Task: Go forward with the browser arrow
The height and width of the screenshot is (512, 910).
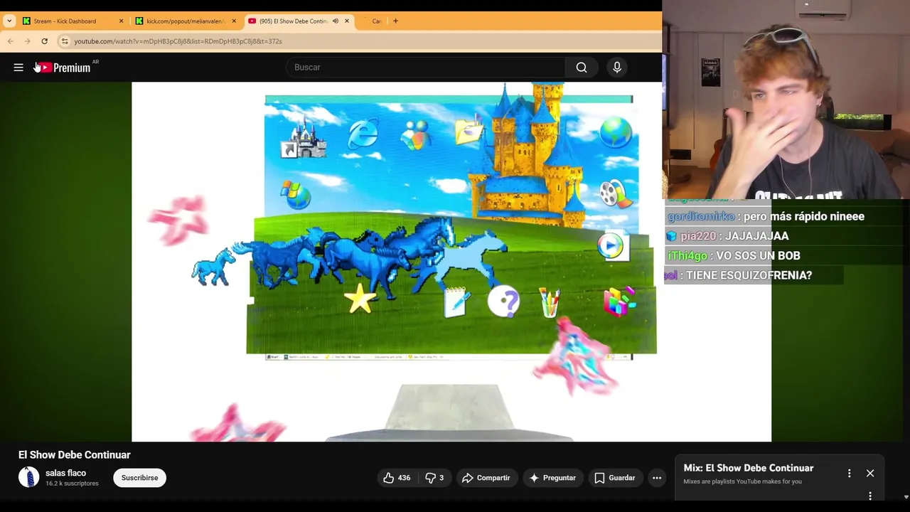Action: point(27,41)
